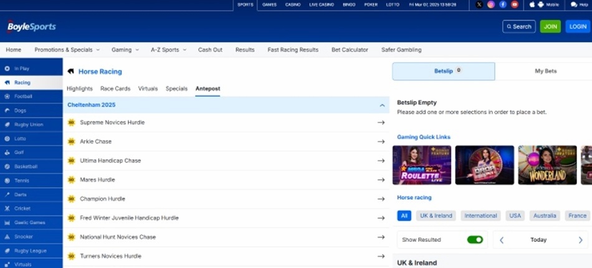This screenshot has height=268, width=592.
Task: Click the green JOIN button
Action: (x=550, y=27)
